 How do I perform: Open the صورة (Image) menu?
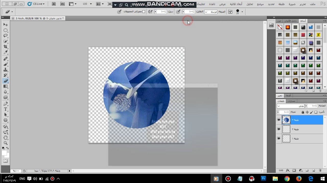(292, 4)
